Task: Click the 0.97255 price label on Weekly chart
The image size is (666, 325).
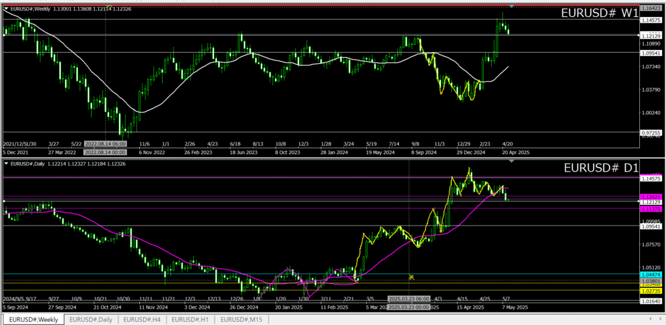Action: coord(651,133)
